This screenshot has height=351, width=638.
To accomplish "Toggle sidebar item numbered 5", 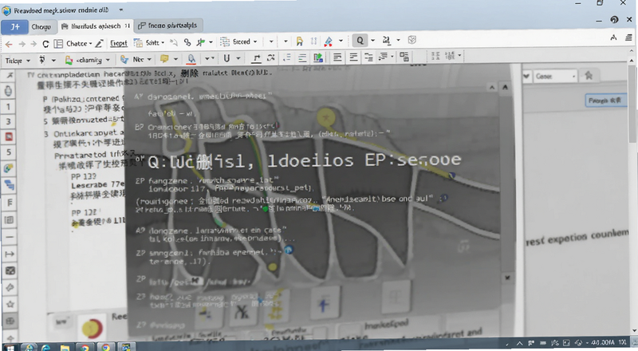I will click(x=9, y=152).
